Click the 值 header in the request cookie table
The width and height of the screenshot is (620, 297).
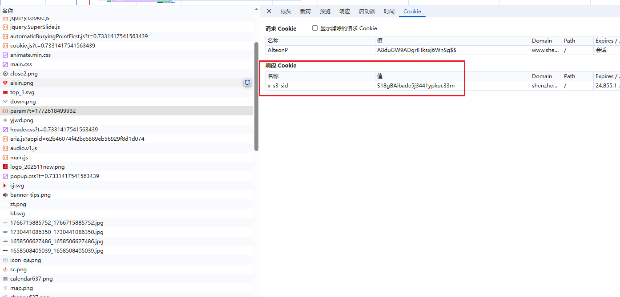tap(452, 41)
